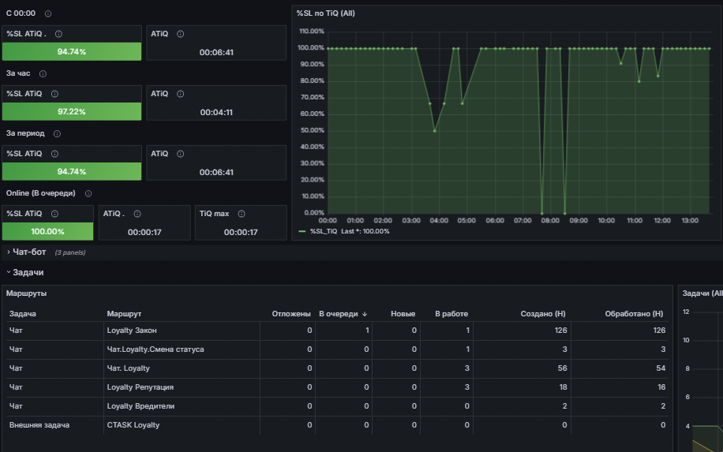Click info icon beside За период heading
Screen dimensions: 723x452
tap(57, 133)
